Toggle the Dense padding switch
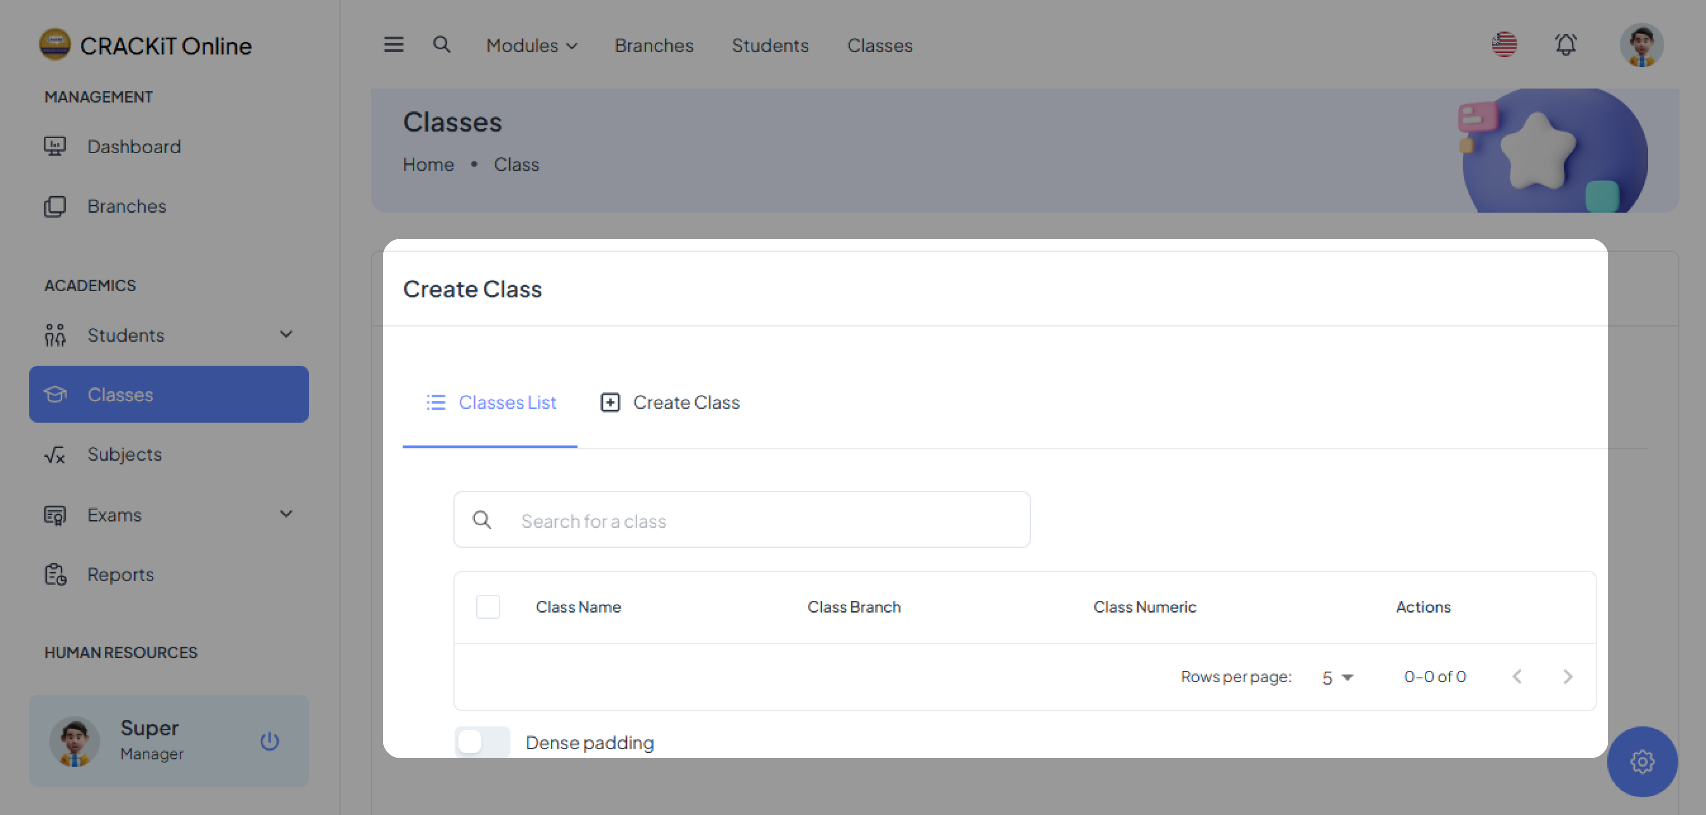 pyautogui.click(x=482, y=742)
